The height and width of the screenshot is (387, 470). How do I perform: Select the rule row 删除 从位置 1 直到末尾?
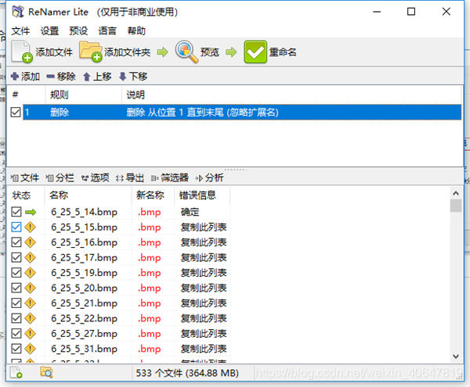[x=242, y=113]
